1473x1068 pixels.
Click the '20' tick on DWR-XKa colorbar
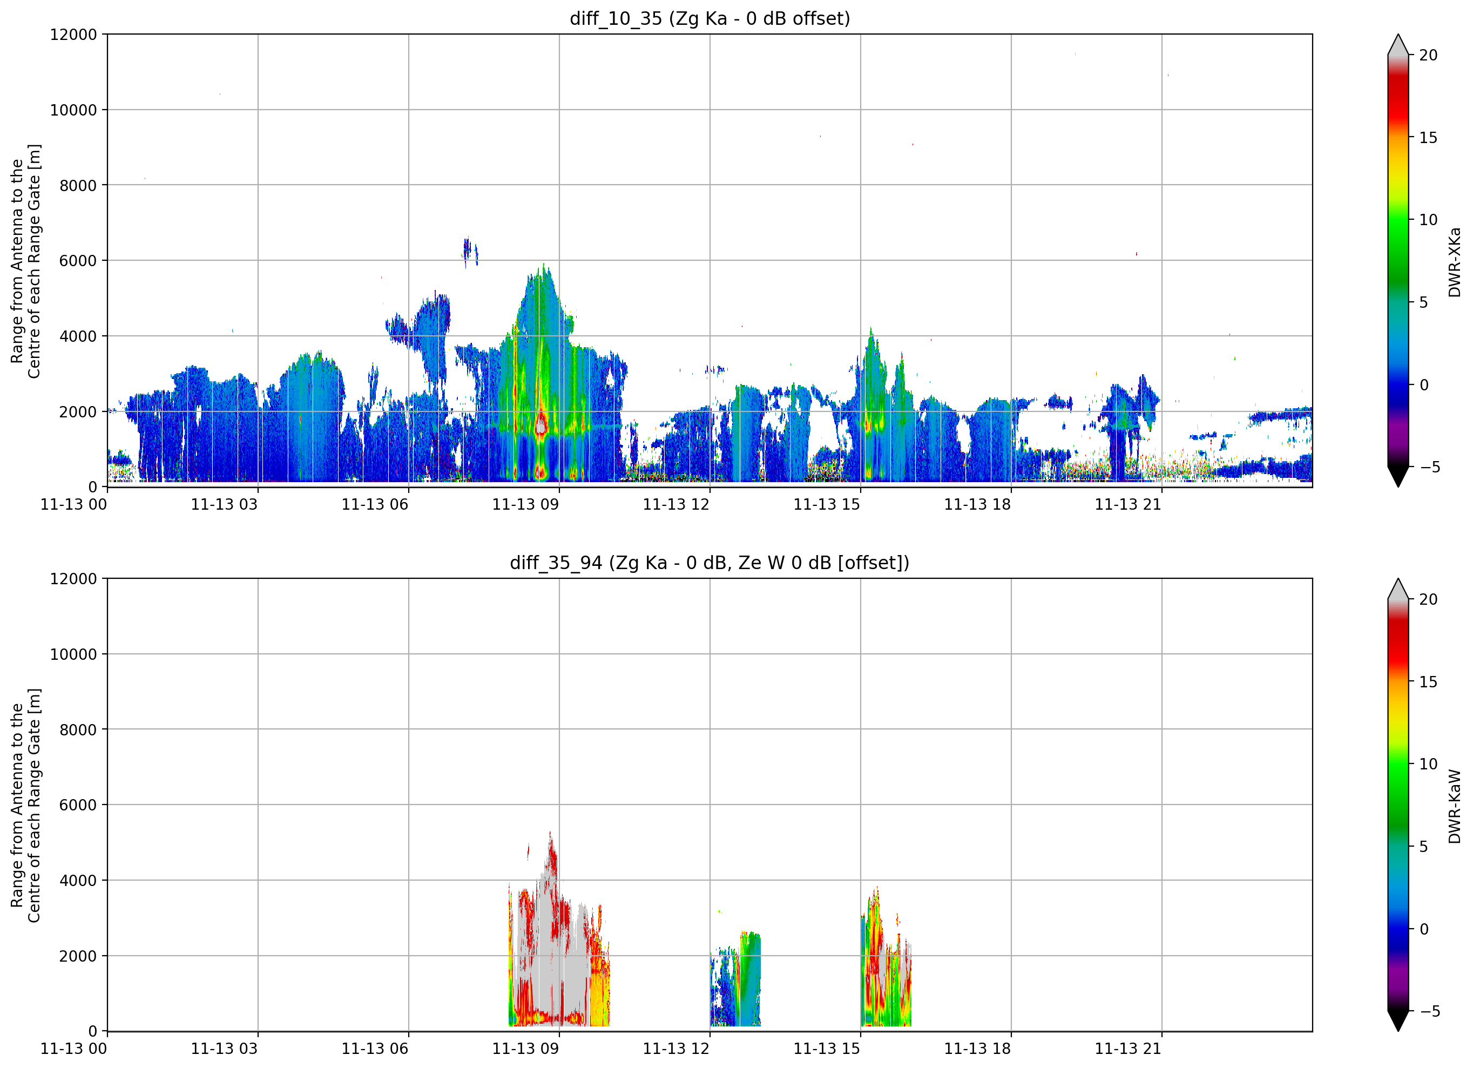click(1428, 55)
